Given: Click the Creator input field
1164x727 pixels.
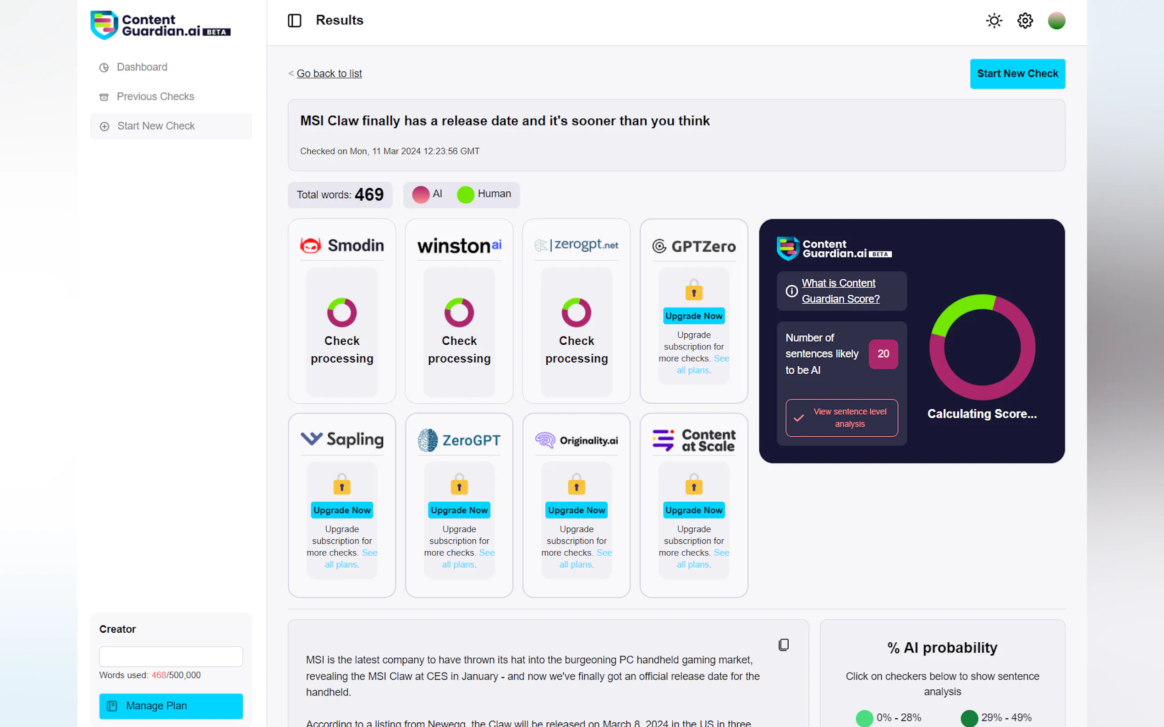Looking at the screenshot, I should pyautogui.click(x=171, y=656).
